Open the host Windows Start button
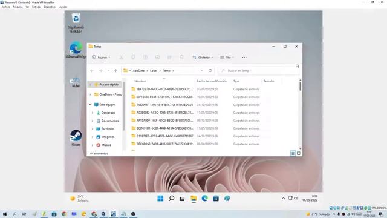The height and width of the screenshot is (218, 387). 5,214
